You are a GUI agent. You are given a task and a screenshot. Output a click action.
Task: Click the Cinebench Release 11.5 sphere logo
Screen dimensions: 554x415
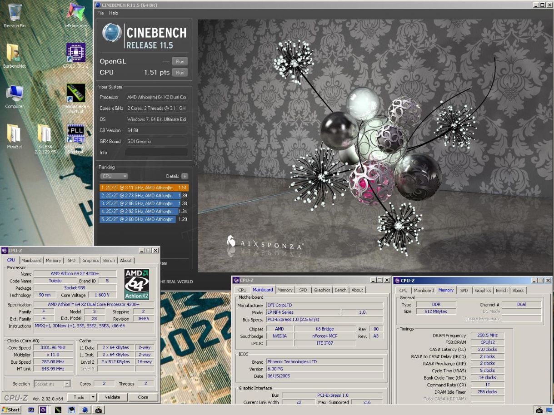[112, 33]
